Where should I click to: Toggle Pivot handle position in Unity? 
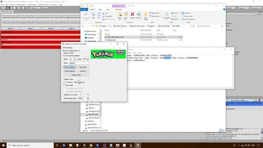(x=35, y=8)
